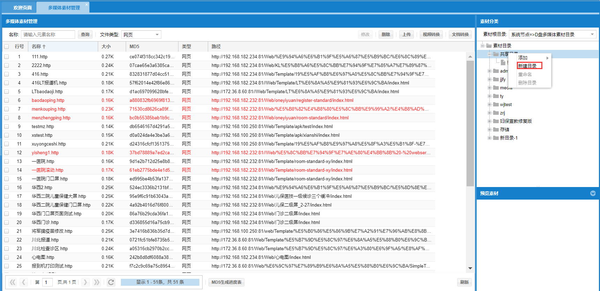
Task: Click the folder icon beside 新目录-1
Action: [x=496, y=138]
